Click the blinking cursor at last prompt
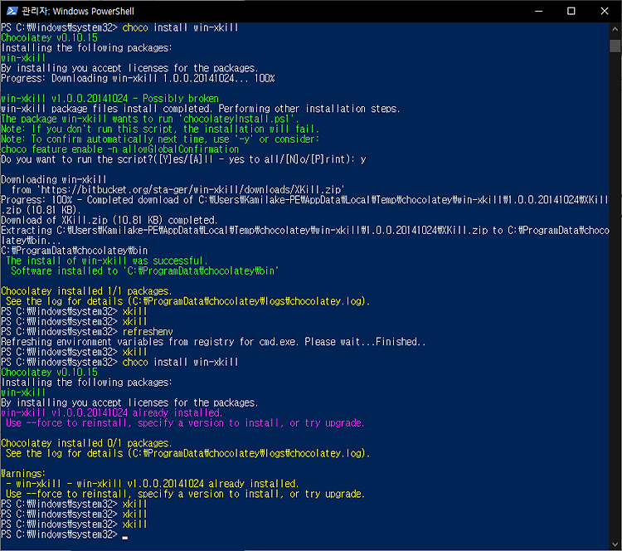The image size is (622, 551). (x=125, y=538)
